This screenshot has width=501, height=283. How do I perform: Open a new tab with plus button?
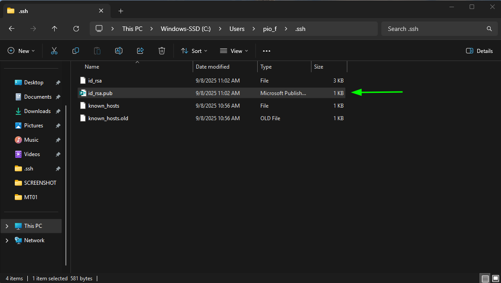[x=121, y=11]
